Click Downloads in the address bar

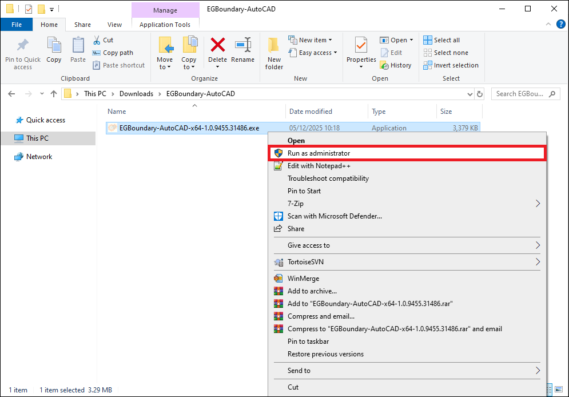point(137,94)
